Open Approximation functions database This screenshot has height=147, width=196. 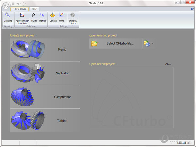point(23,18)
